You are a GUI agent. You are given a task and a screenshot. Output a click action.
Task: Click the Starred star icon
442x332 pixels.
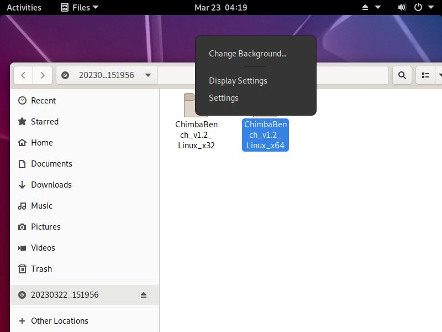point(22,122)
